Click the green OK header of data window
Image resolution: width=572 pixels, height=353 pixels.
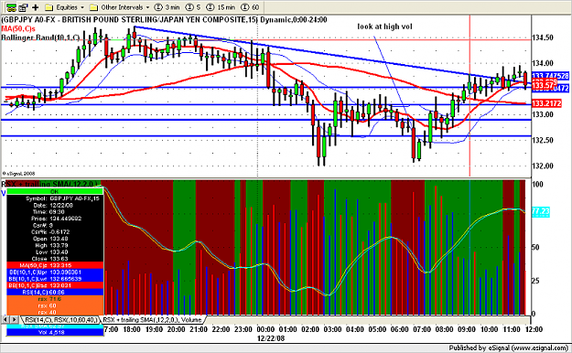coord(54,191)
